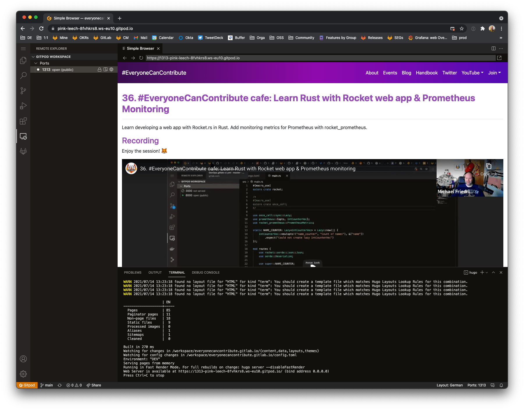Collapse the Ports tree in Remote Explorer
The image size is (524, 410).
[x=36, y=63]
